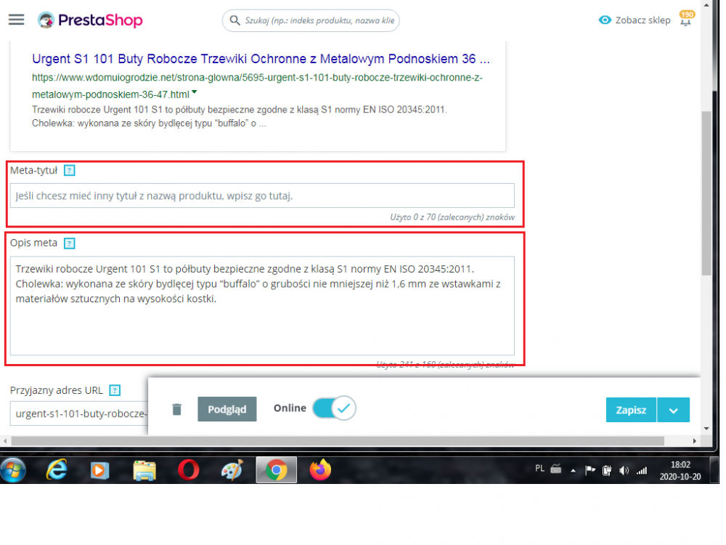Focus the admin search field

(311, 20)
